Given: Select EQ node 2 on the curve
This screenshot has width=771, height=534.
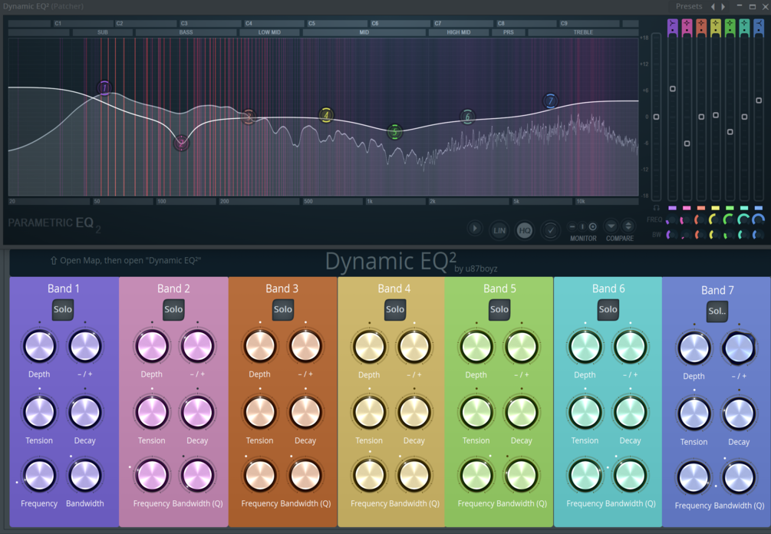Looking at the screenshot, I should [182, 143].
